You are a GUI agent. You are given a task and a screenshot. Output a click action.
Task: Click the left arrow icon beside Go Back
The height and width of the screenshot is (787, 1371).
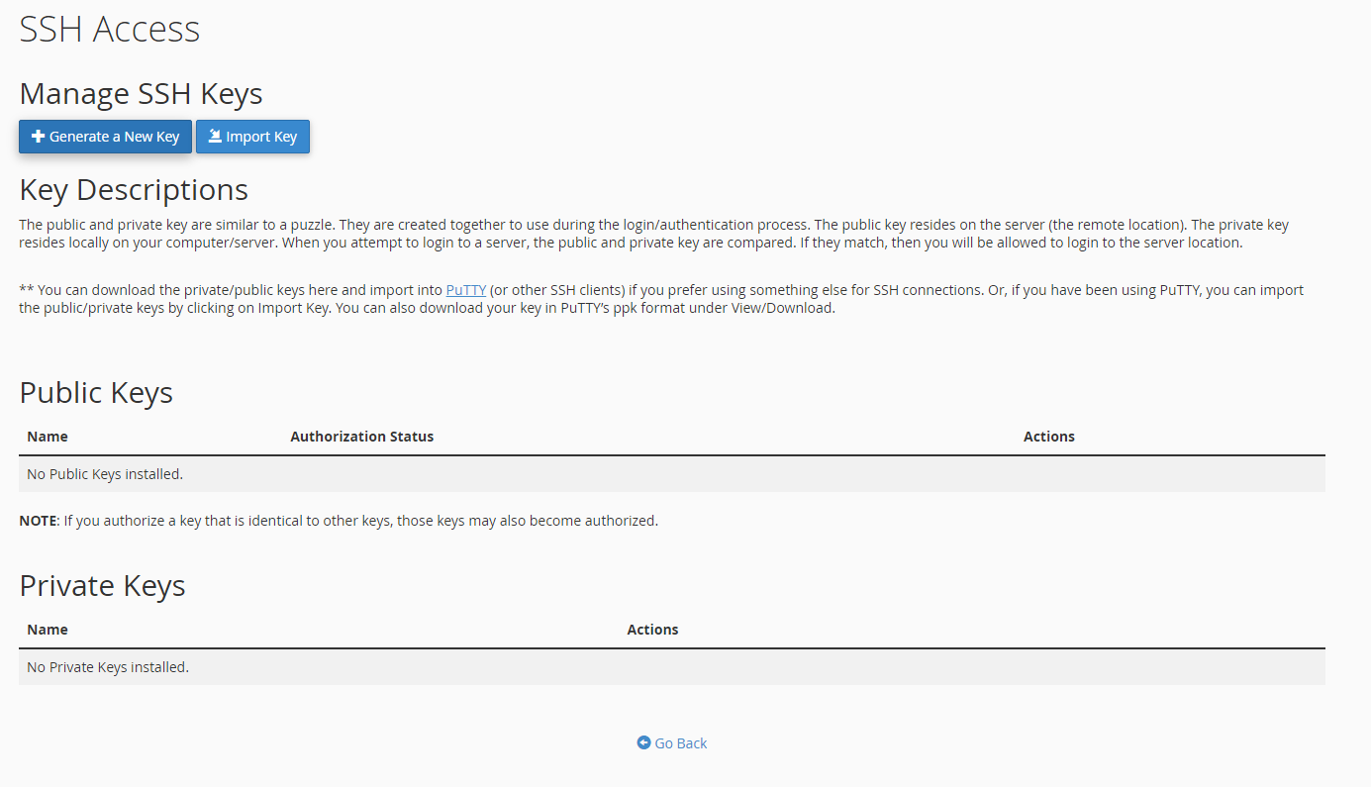[643, 742]
